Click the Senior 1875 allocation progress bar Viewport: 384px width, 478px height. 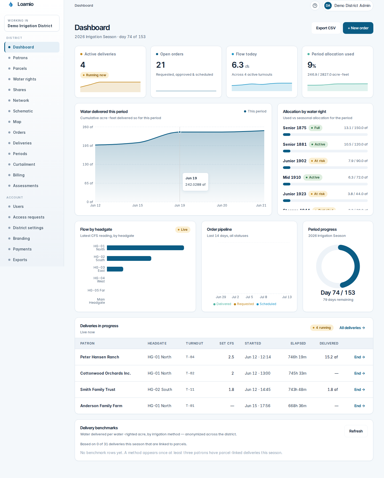[x=325, y=135]
